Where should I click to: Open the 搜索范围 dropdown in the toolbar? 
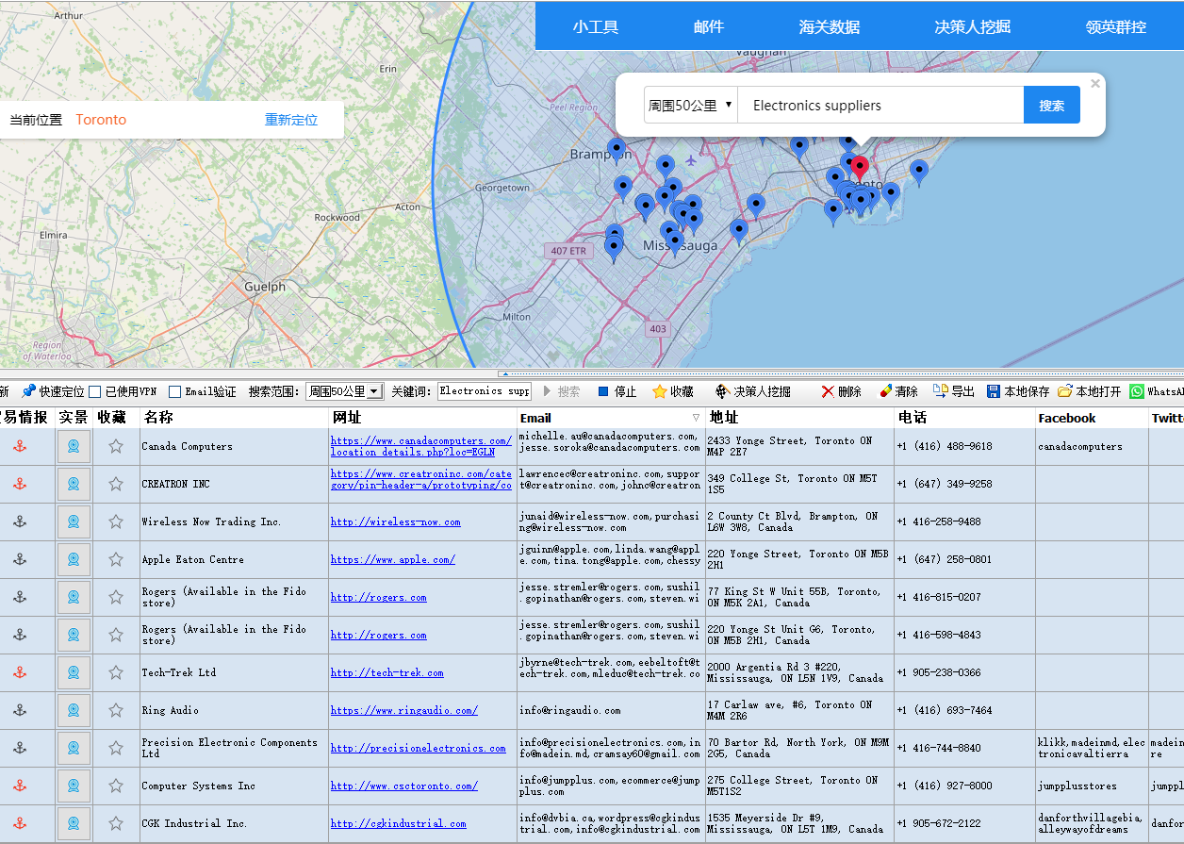coord(344,391)
